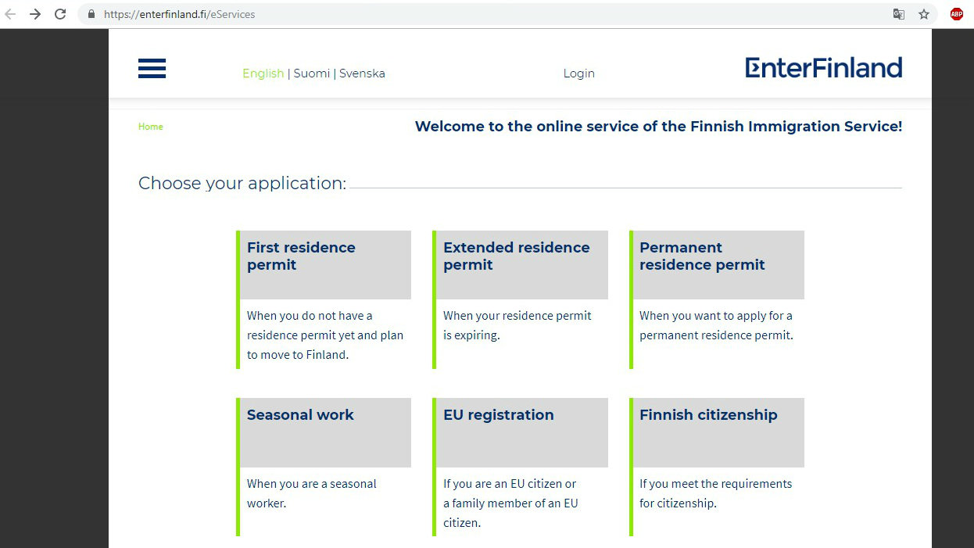Switch the site language to Svenska
Viewport: 974px width, 548px height.
[362, 73]
